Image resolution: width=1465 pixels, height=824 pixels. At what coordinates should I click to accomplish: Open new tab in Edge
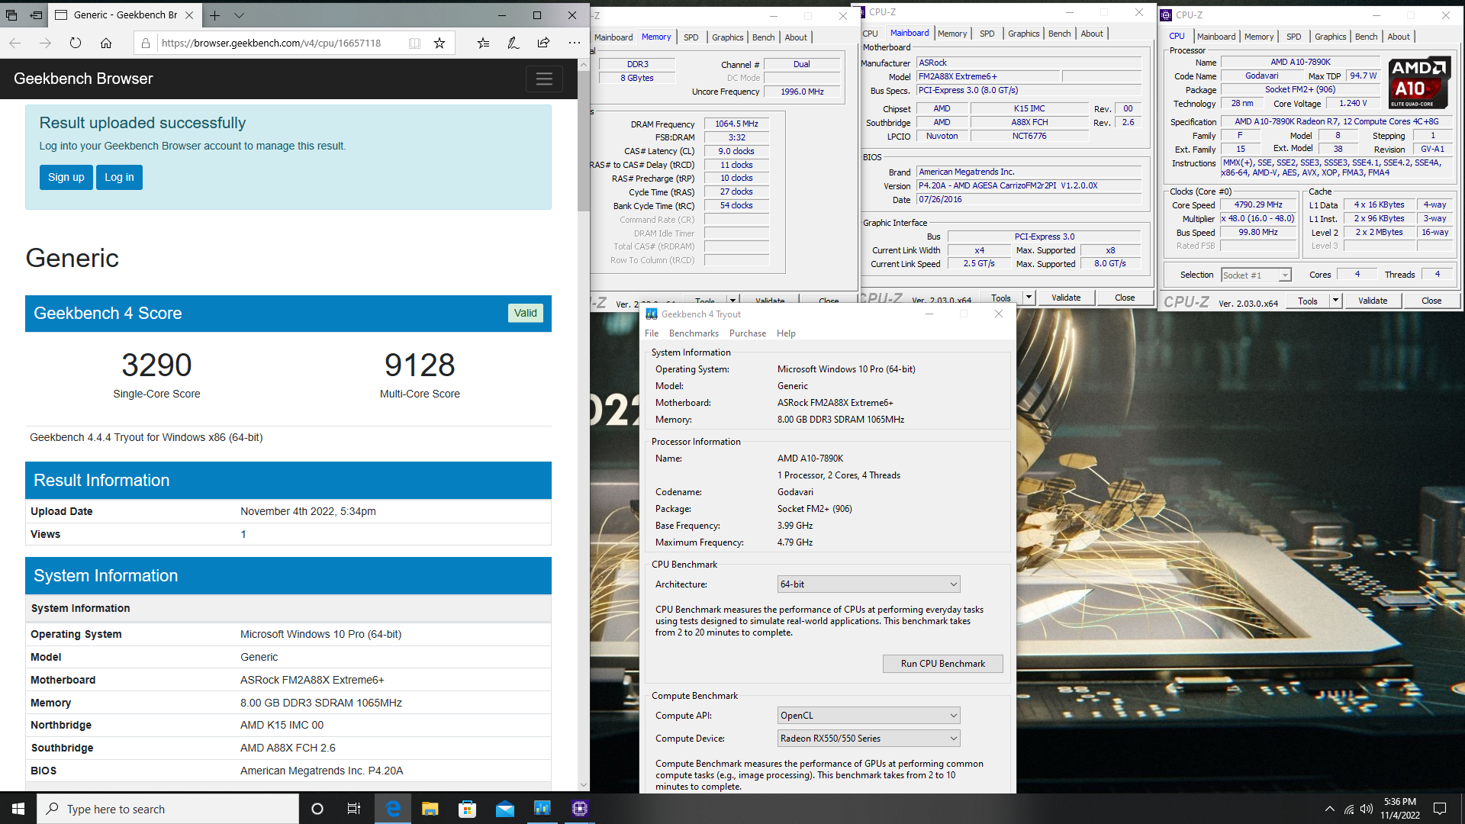click(x=214, y=15)
